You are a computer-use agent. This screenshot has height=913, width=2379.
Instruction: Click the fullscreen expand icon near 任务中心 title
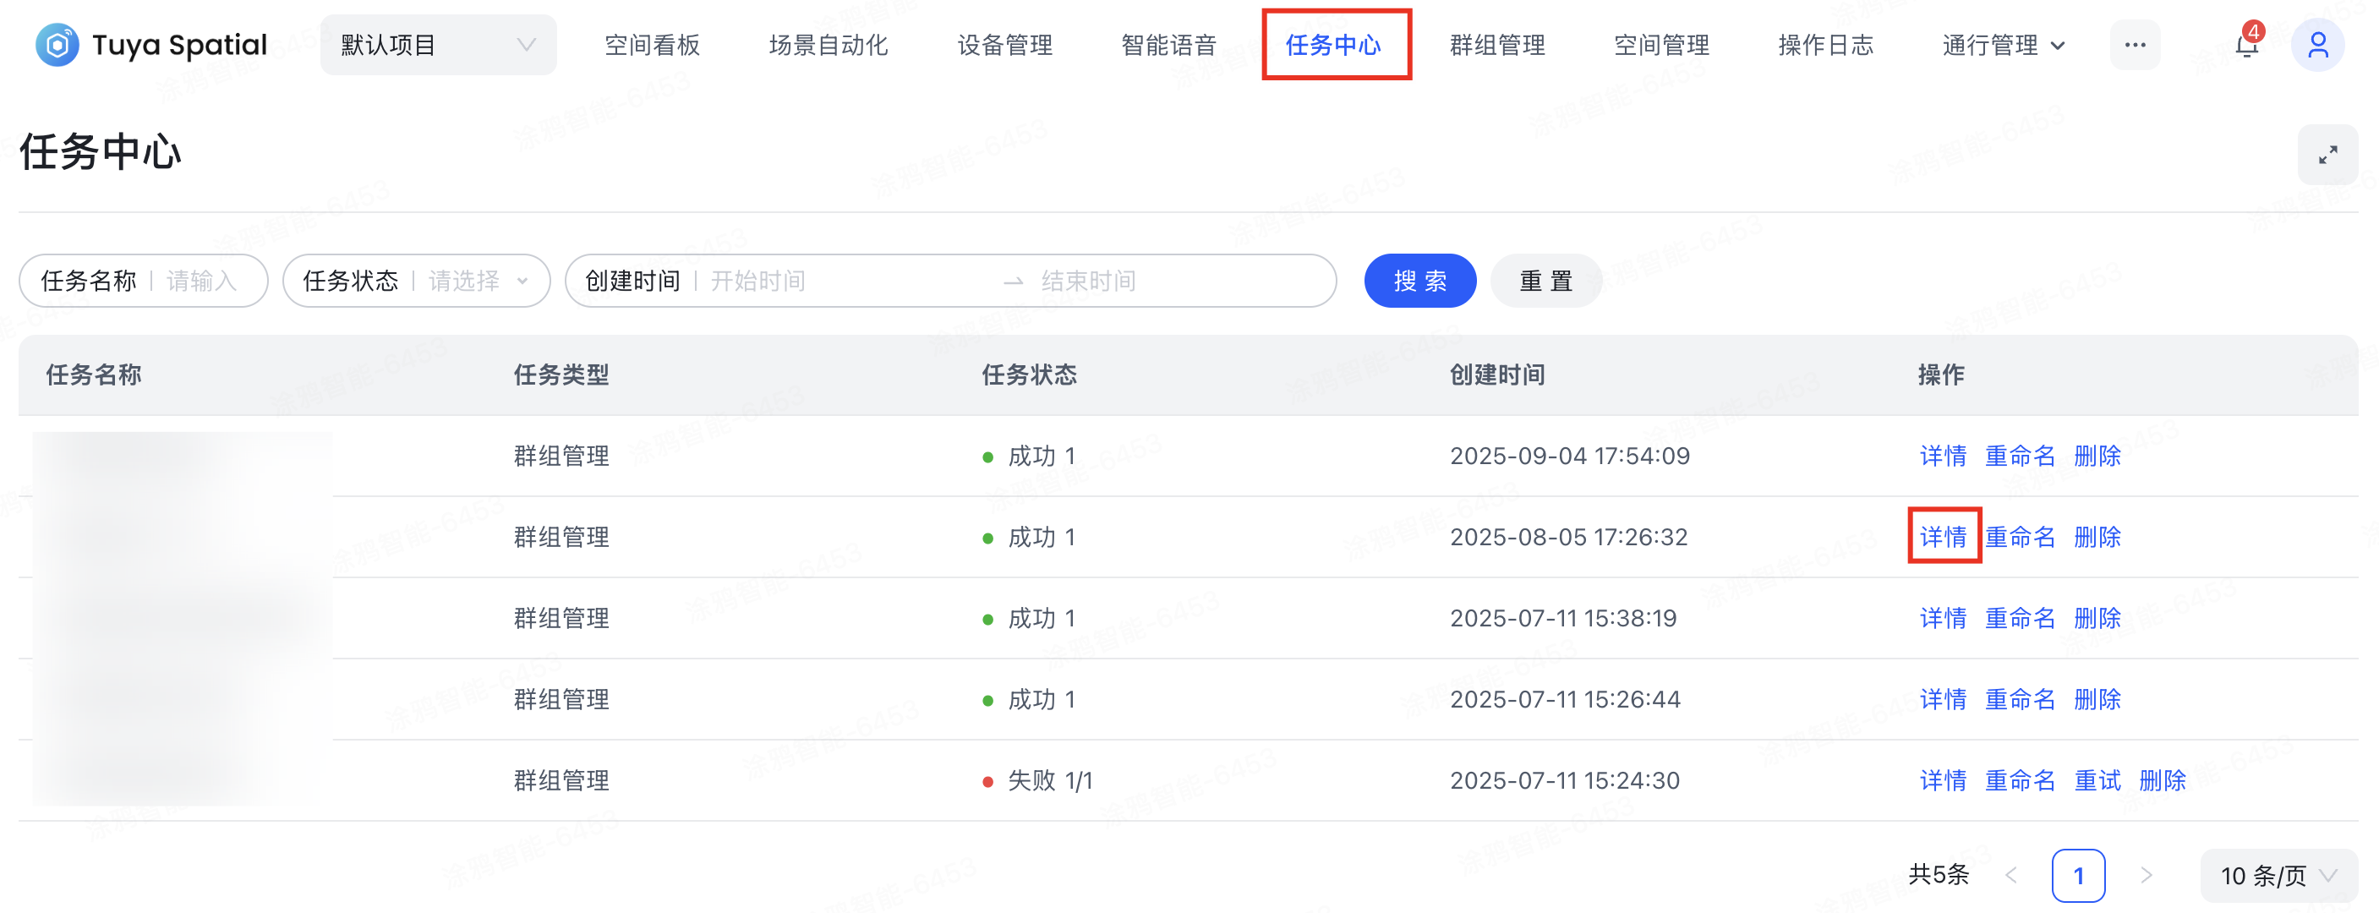(x=2328, y=154)
